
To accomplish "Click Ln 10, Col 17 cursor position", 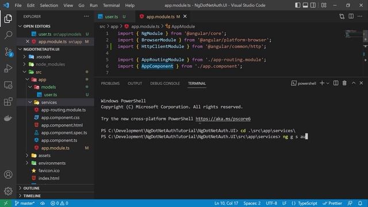I will [226, 203].
